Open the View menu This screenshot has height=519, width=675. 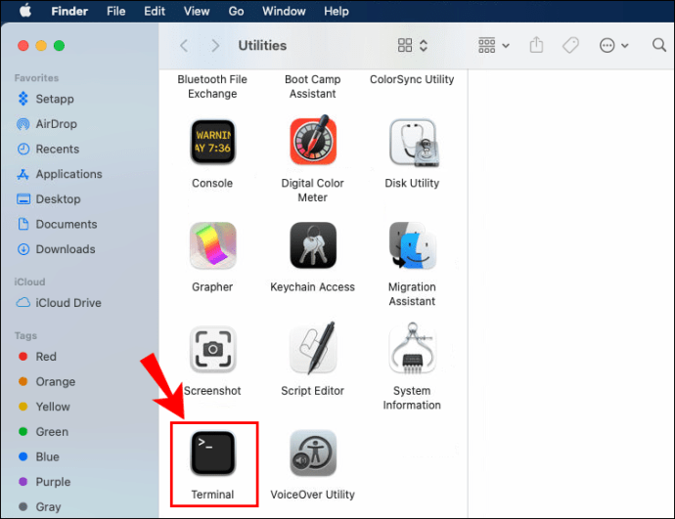pos(197,11)
